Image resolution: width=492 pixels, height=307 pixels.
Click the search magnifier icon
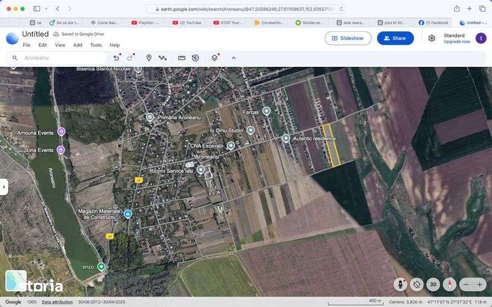(x=14, y=58)
